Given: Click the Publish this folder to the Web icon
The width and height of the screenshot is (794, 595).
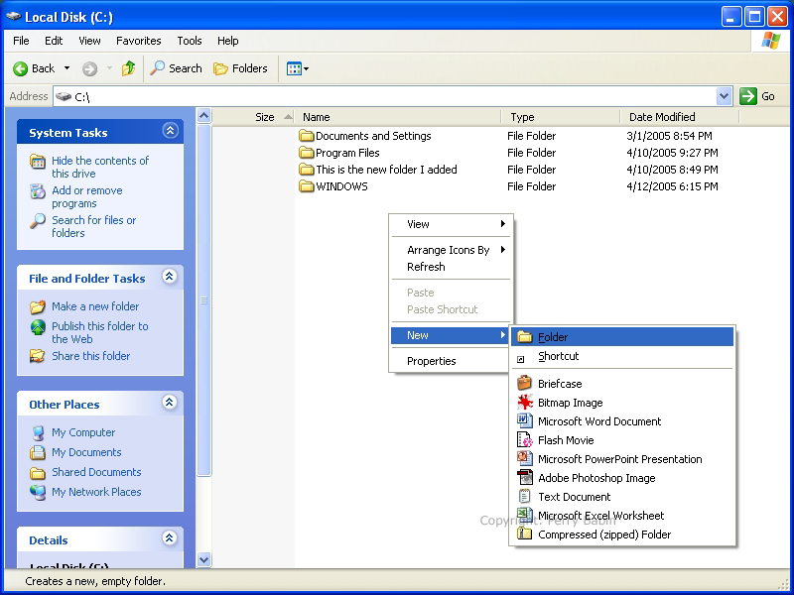Looking at the screenshot, I should 38,327.
